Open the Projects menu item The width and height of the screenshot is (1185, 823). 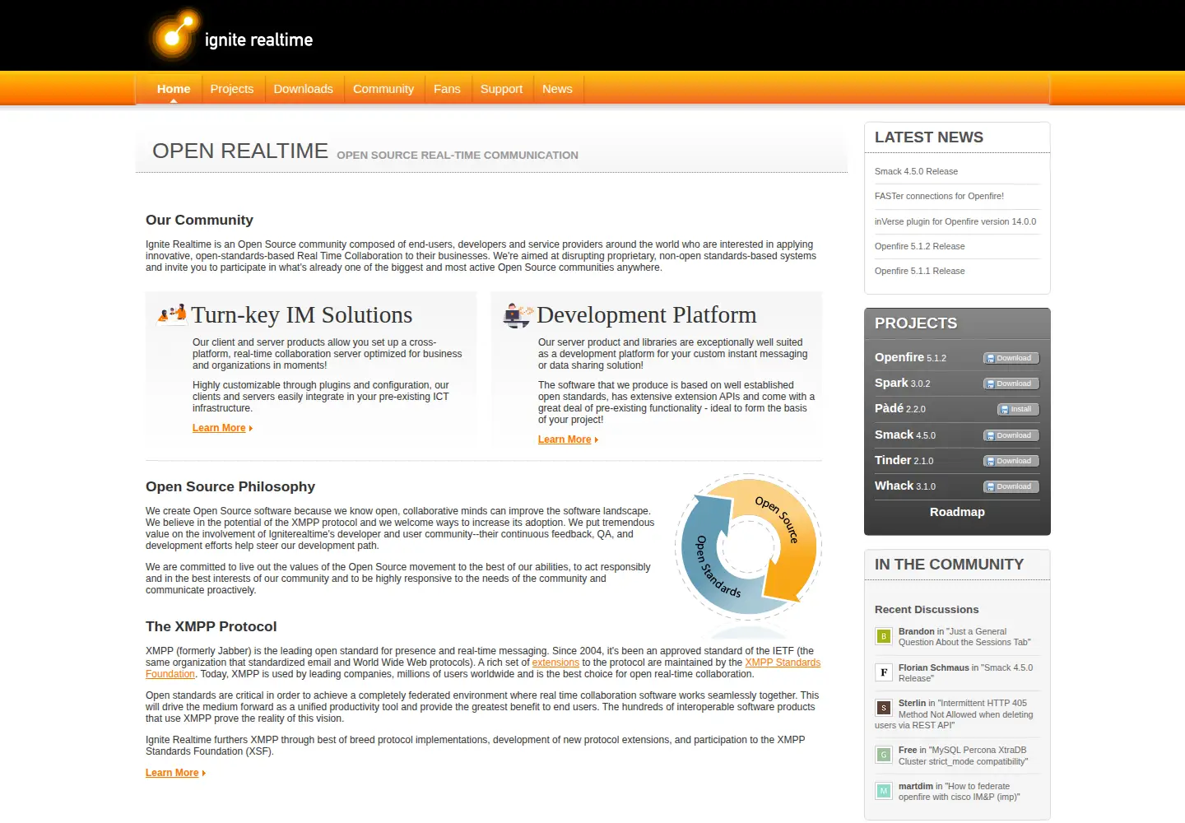(232, 89)
